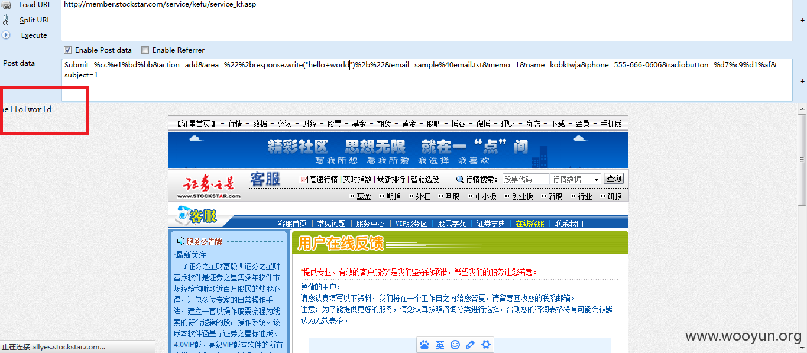Click the 智能选股 link
This screenshot has width=807, height=353.
tap(424, 179)
